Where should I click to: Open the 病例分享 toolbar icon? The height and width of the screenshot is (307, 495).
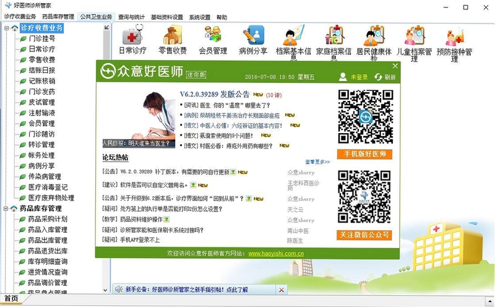point(253,35)
